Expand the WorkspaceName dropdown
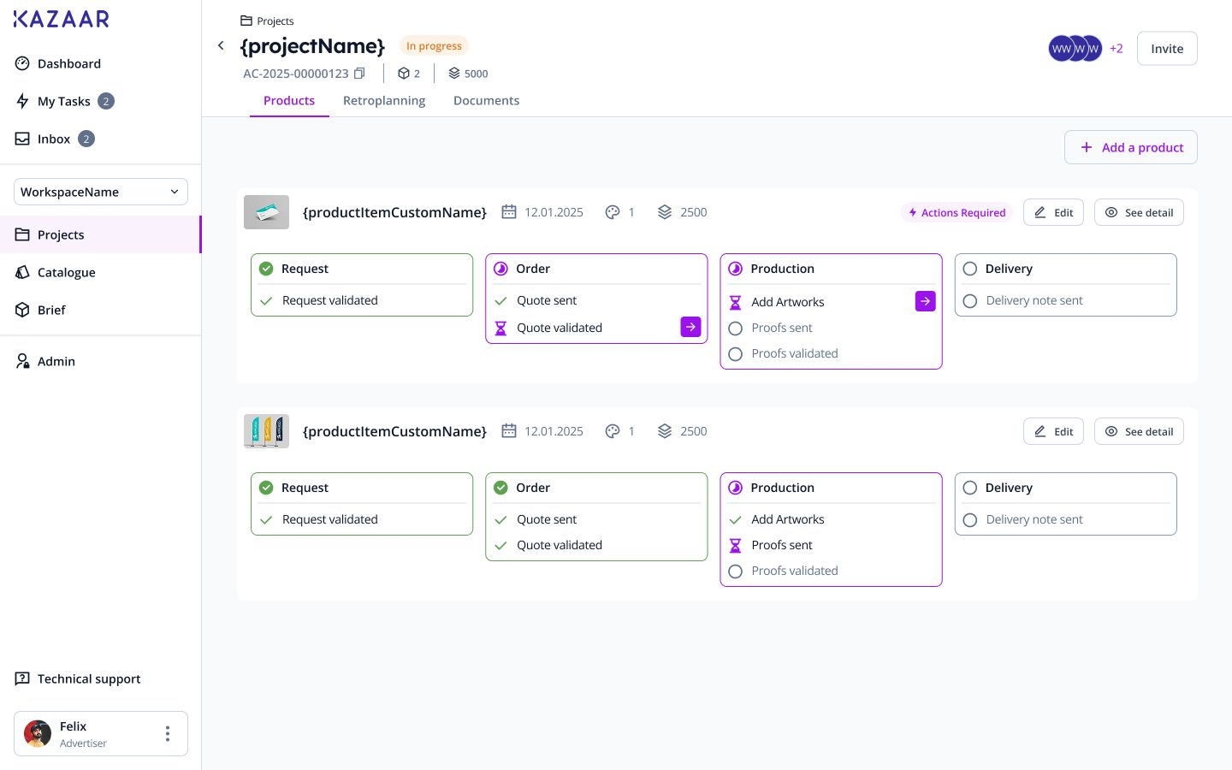Image resolution: width=1232 pixels, height=770 pixels. point(101,192)
